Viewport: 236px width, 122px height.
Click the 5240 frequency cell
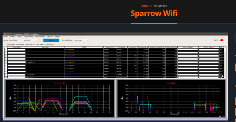click(143, 65)
